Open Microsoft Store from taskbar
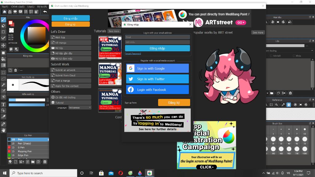Viewport: 315px width, 177px height. [101, 173]
